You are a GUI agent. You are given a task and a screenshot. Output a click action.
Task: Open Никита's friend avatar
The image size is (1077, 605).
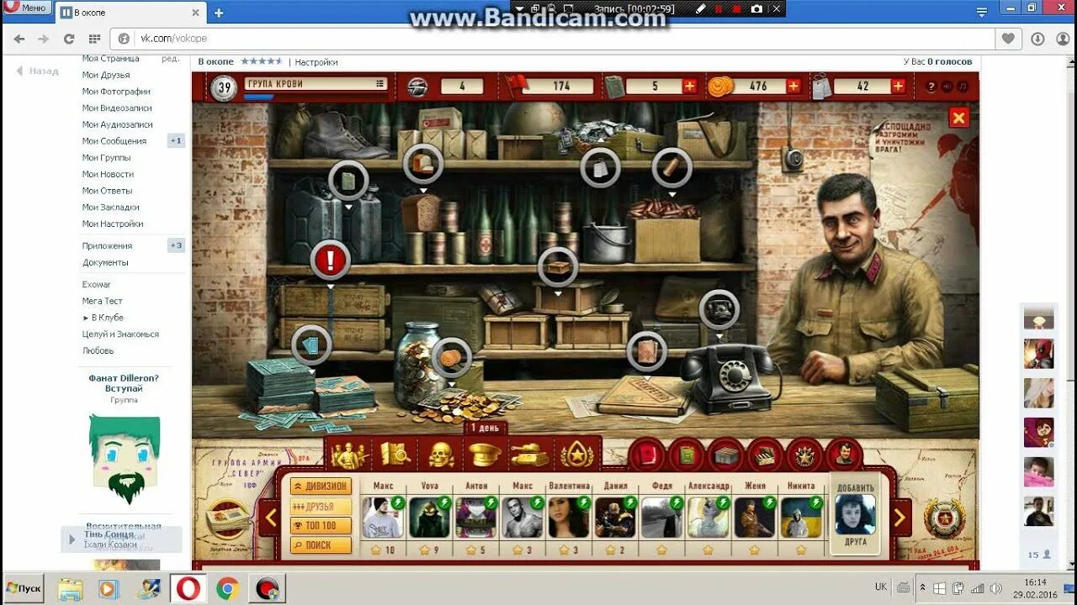(x=801, y=517)
